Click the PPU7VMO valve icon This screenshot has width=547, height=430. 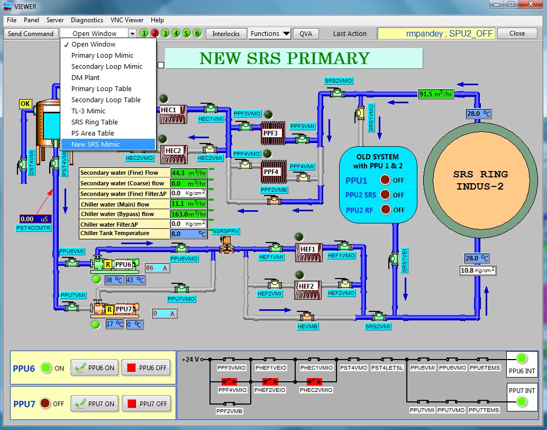tap(181, 288)
